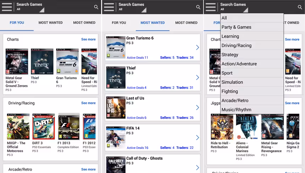Viewport: 305px width, 173px height.
Task: Choose Learning category
Action: pyautogui.click(x=252, y=37)
